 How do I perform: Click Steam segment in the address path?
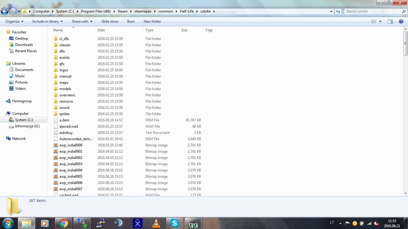(122, 11)
